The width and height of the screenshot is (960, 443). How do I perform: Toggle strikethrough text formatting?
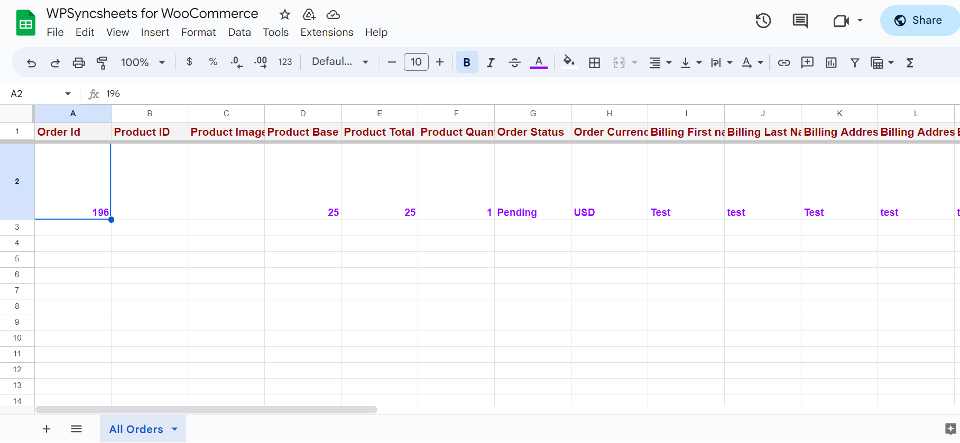[514, 63]
